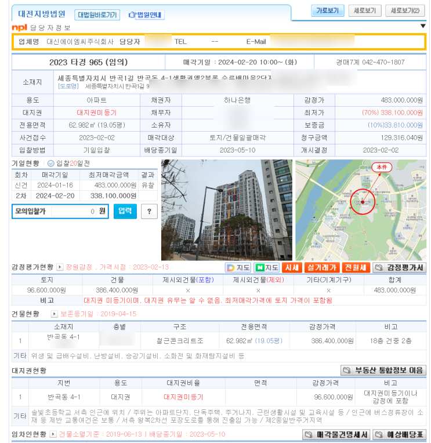Select case number 2023 타경 965 (임의)

tap(88, 62)
